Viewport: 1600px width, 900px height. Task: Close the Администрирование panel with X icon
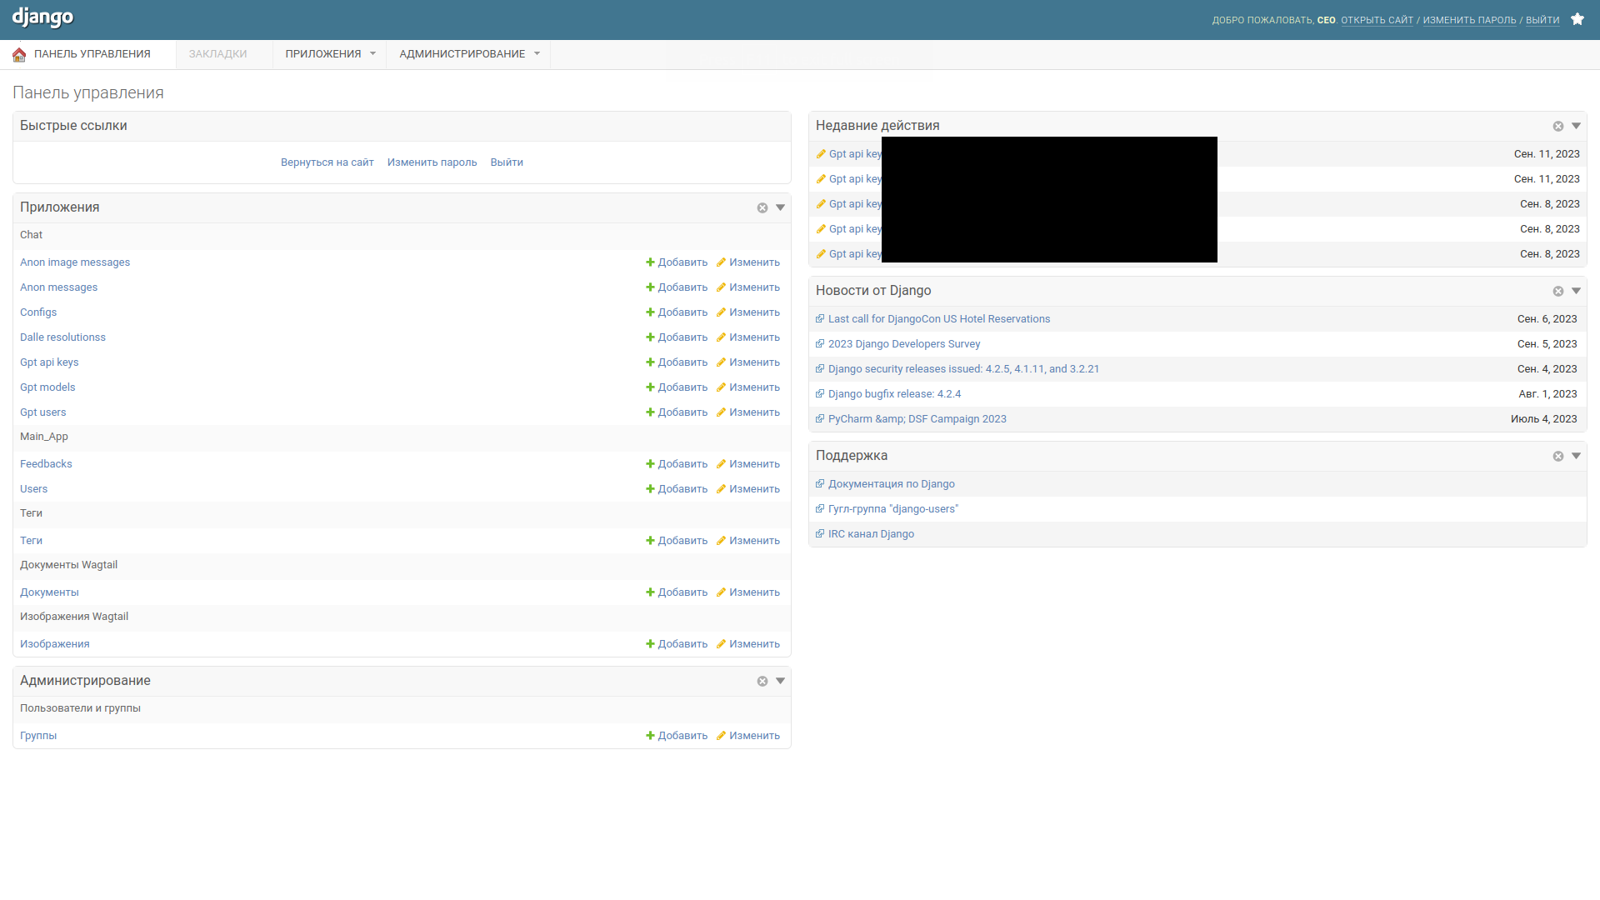(x=762, y=682)
